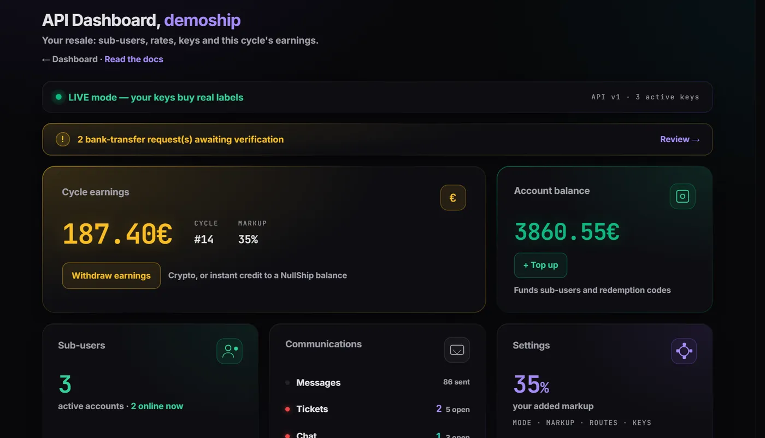Open the Sub-users people icon
765x438 pixels.
tap(229, 351)
